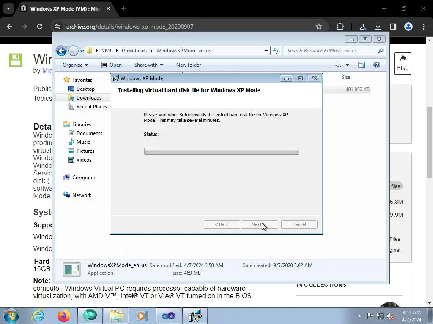Click the 481,052 KB file size cell

point(357,89)
